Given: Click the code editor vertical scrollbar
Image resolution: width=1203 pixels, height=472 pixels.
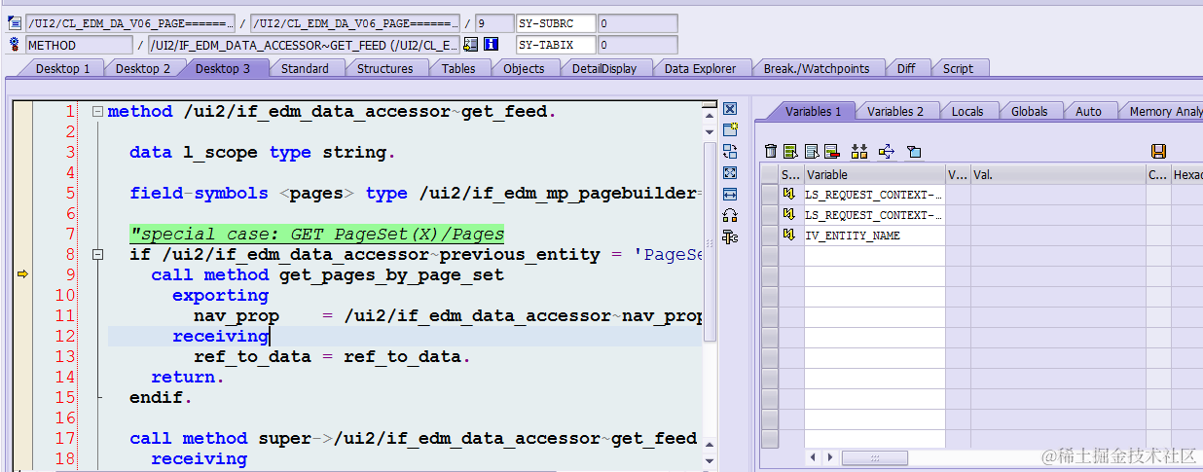Looking at the screenshot, I should 710,241.
